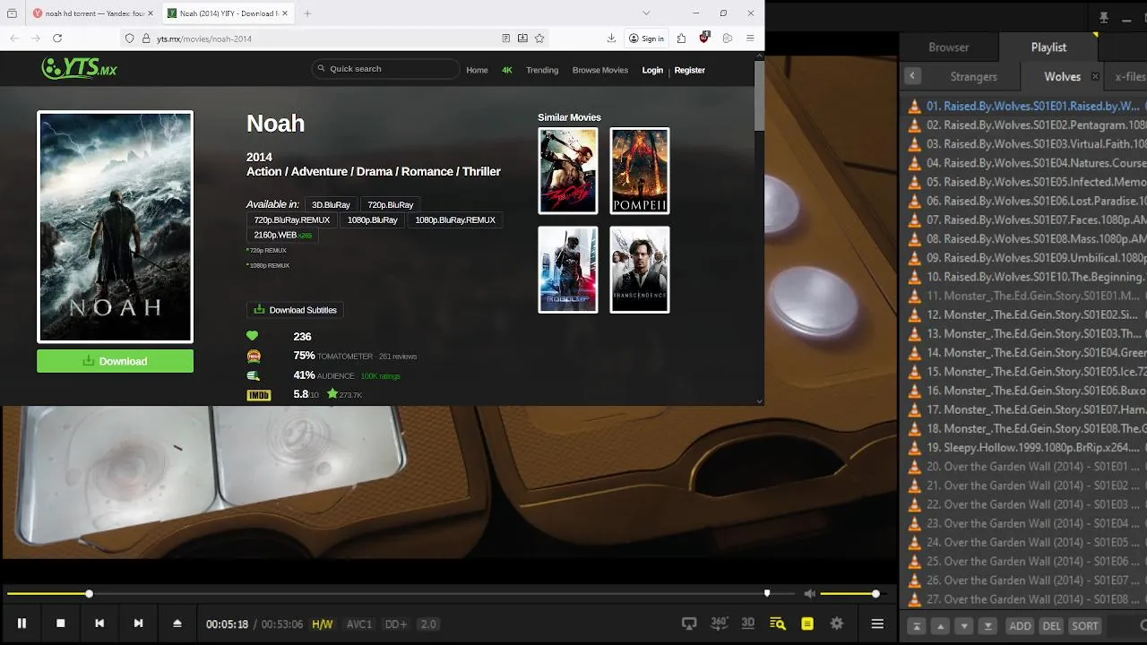Click the ADD playlist button

point(1020,625)
